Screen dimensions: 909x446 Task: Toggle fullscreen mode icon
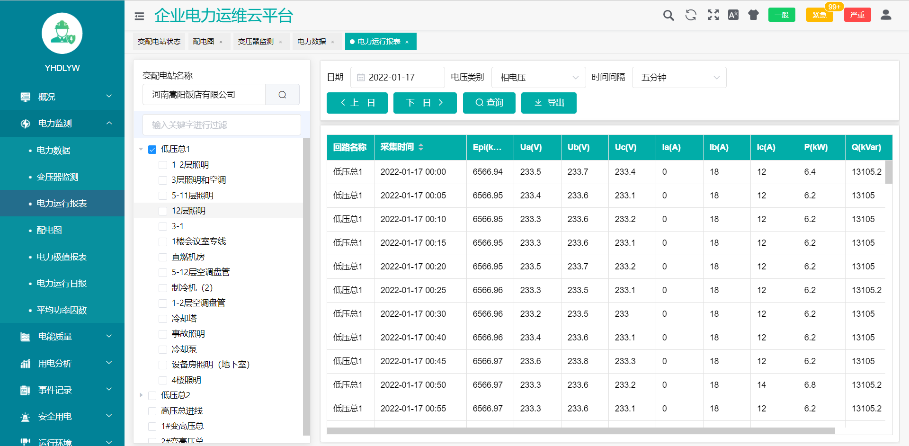pyautogui.click(x=713, y=15)
